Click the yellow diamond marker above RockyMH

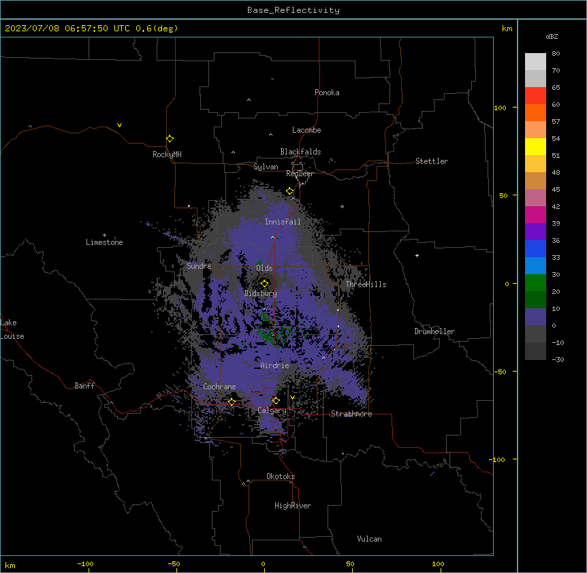click(170, 139)
